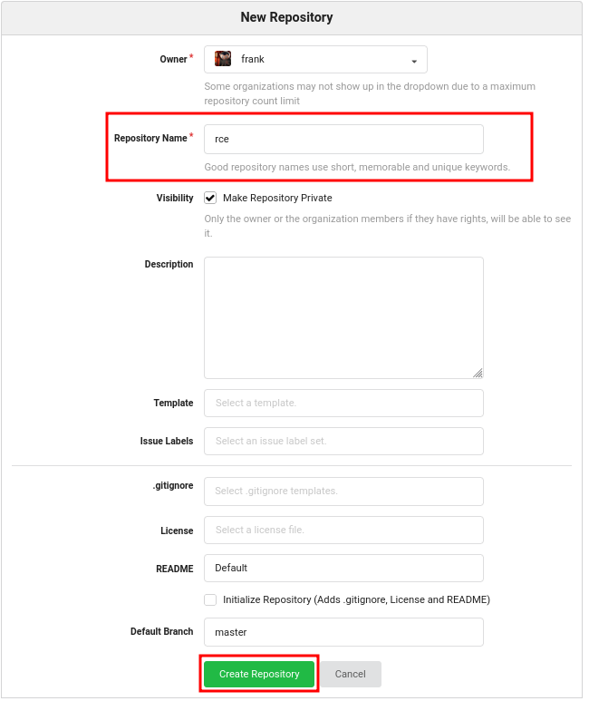The image size is (589, 701).
Task: Grab the Description textarea resize handle
Action: coord(478,373)
